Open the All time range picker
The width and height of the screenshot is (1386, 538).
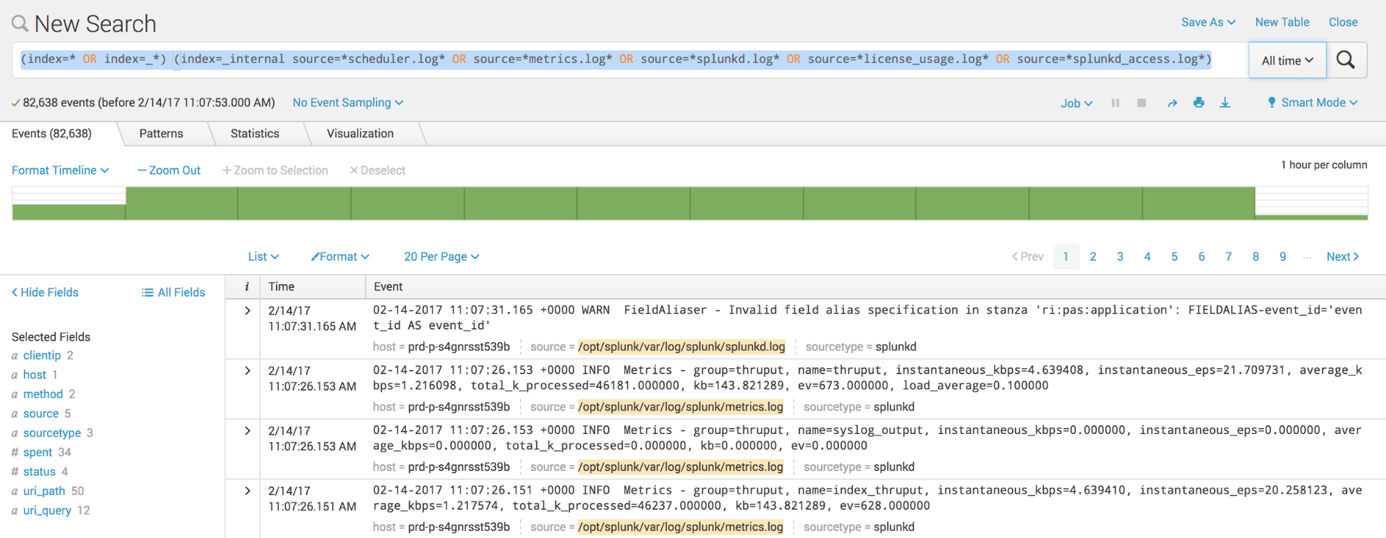pyautogui.click(x=1288, y=60)
